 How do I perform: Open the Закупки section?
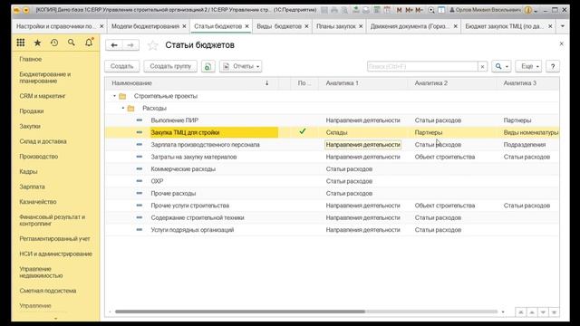pos(30,127)
